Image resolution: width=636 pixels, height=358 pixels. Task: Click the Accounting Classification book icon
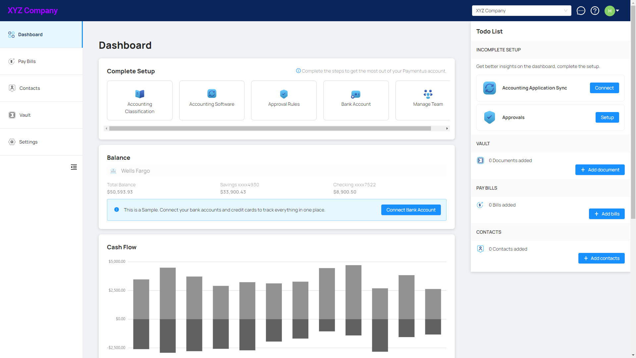(x=139, y=94)
